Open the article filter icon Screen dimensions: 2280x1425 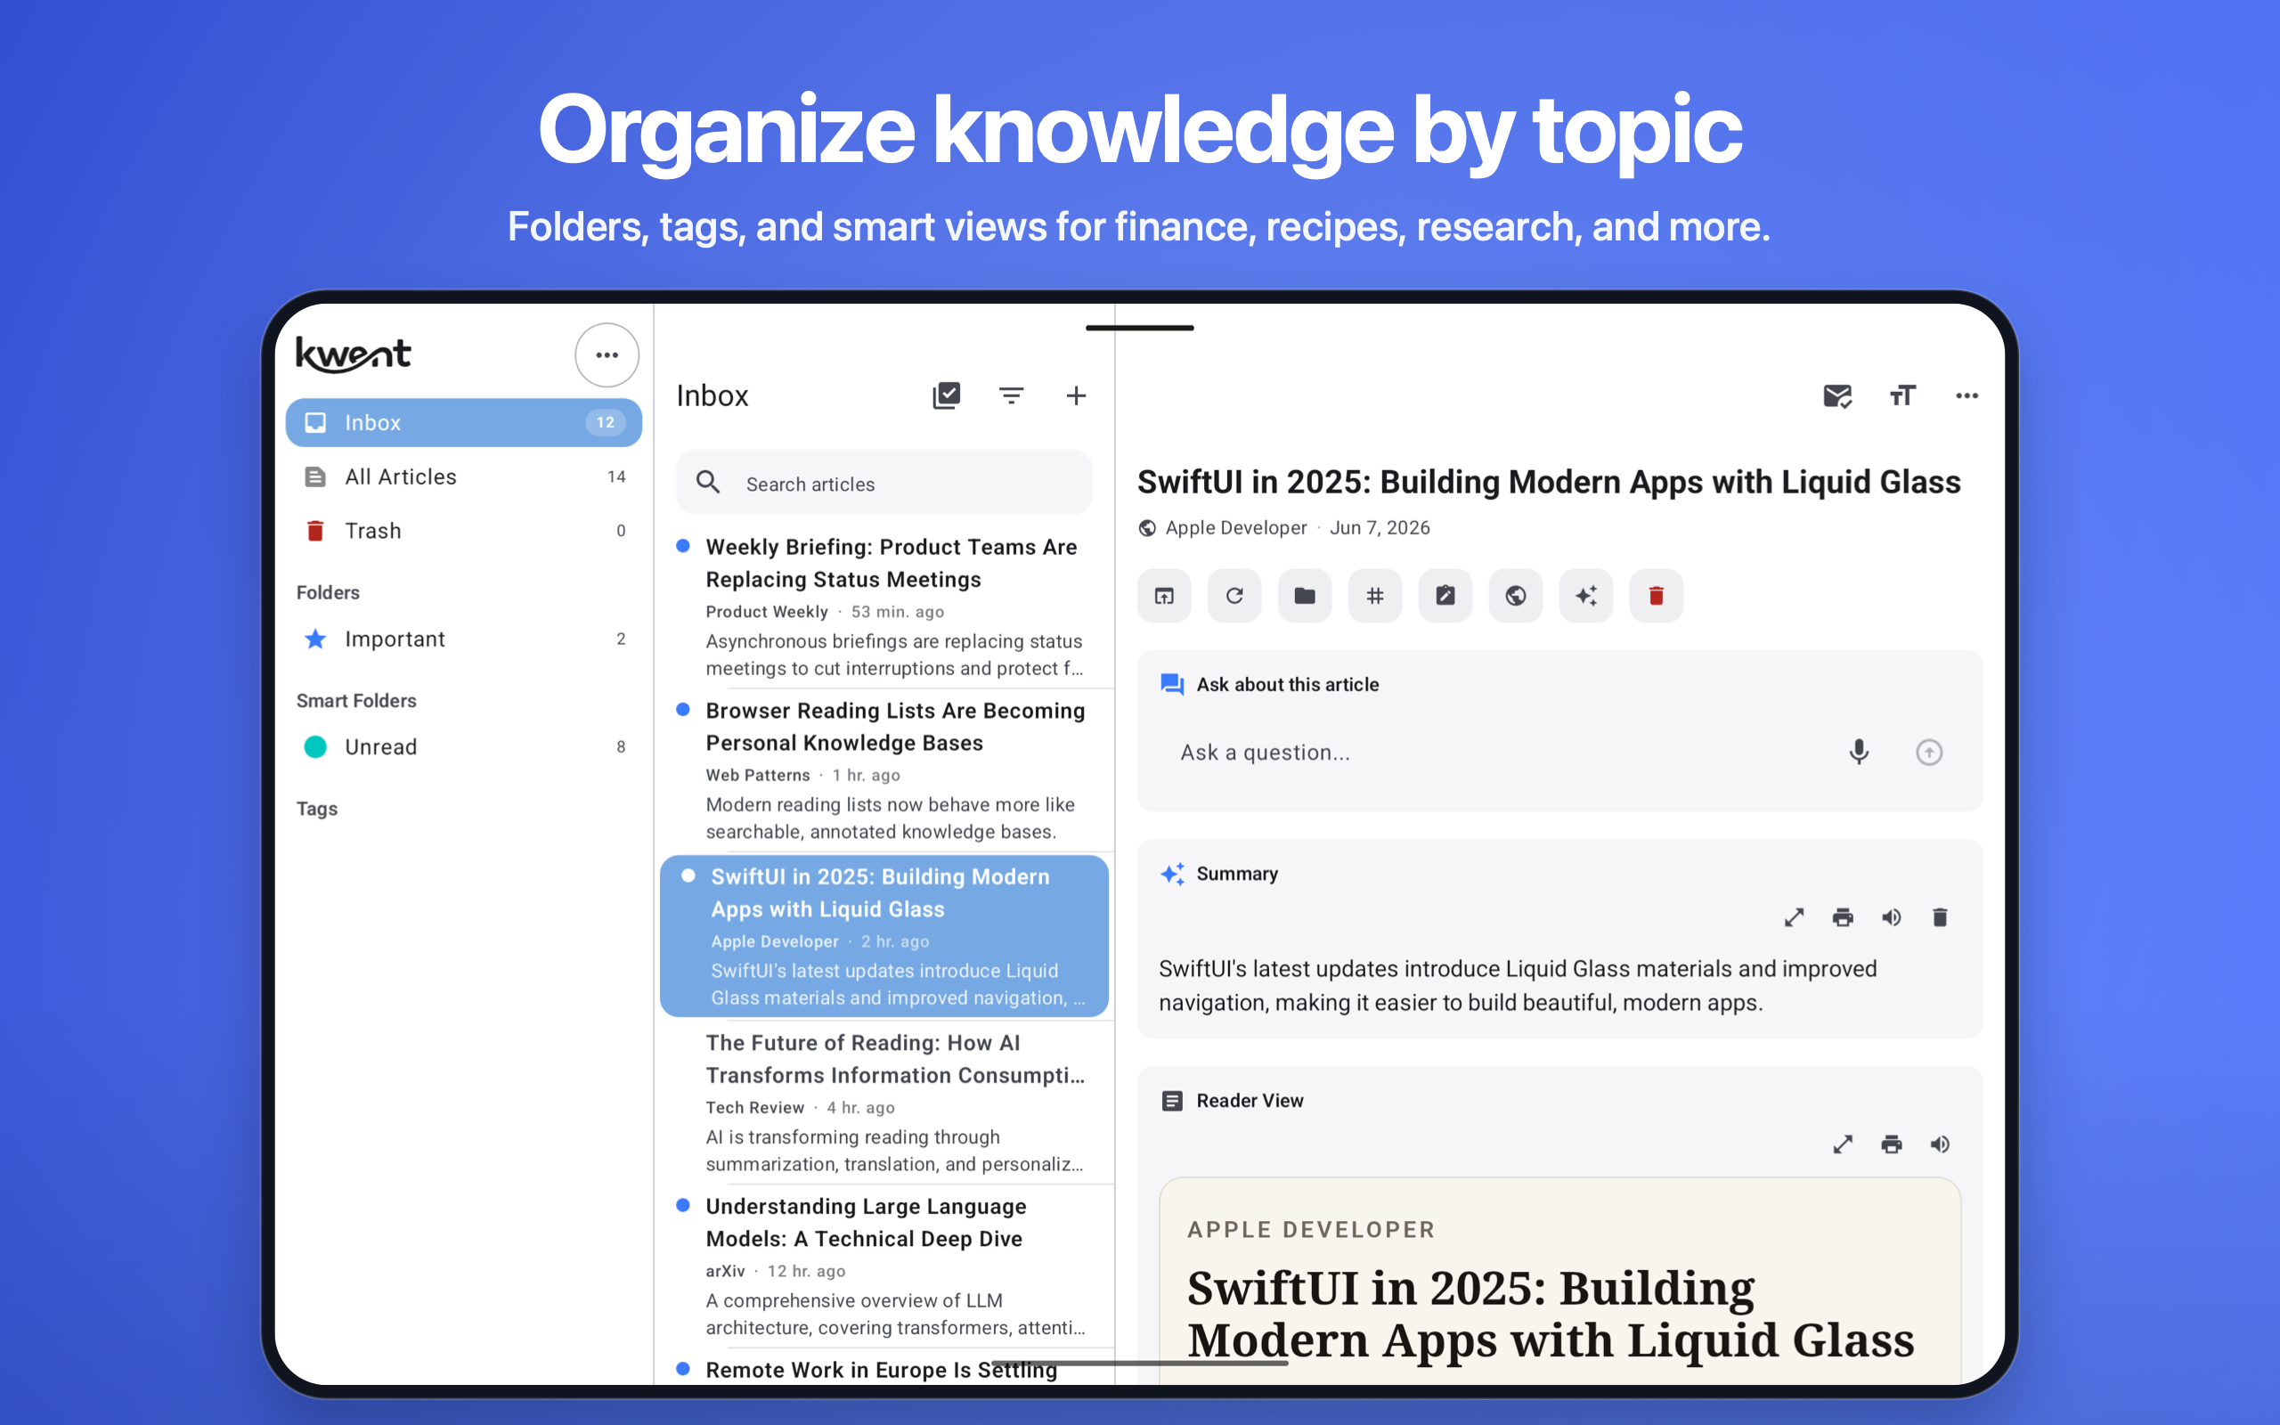pyautogui.click(x=1011, y=395)
